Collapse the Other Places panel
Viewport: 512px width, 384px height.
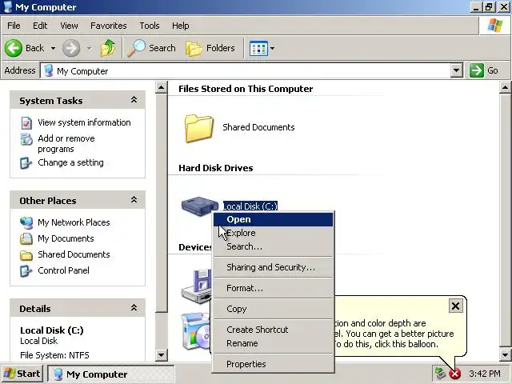[x=134, y=200]
